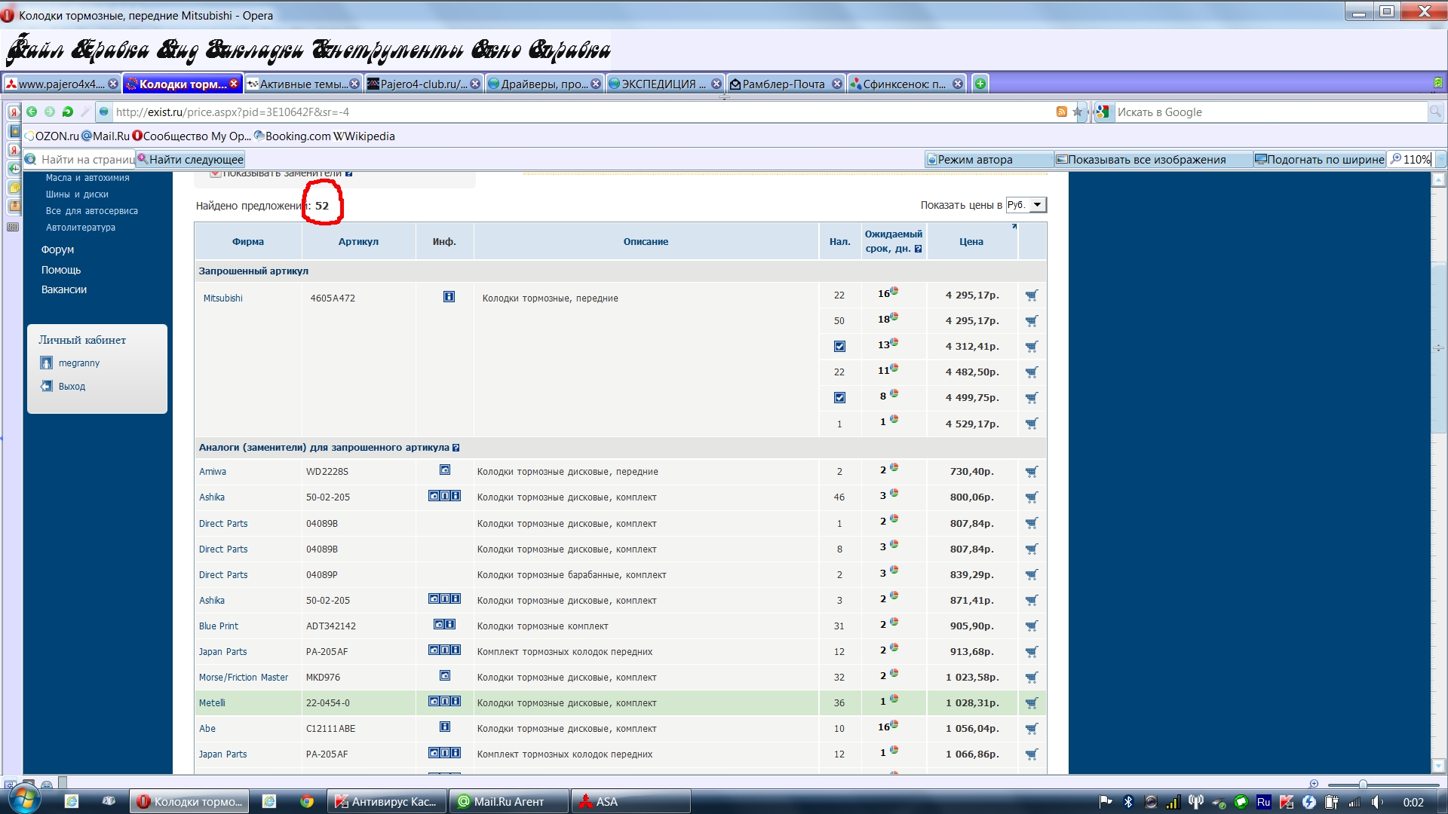Click the bookmark star icon in address bar
Viewport: 1448px width, 814px height.
[x=1078, y=112]
